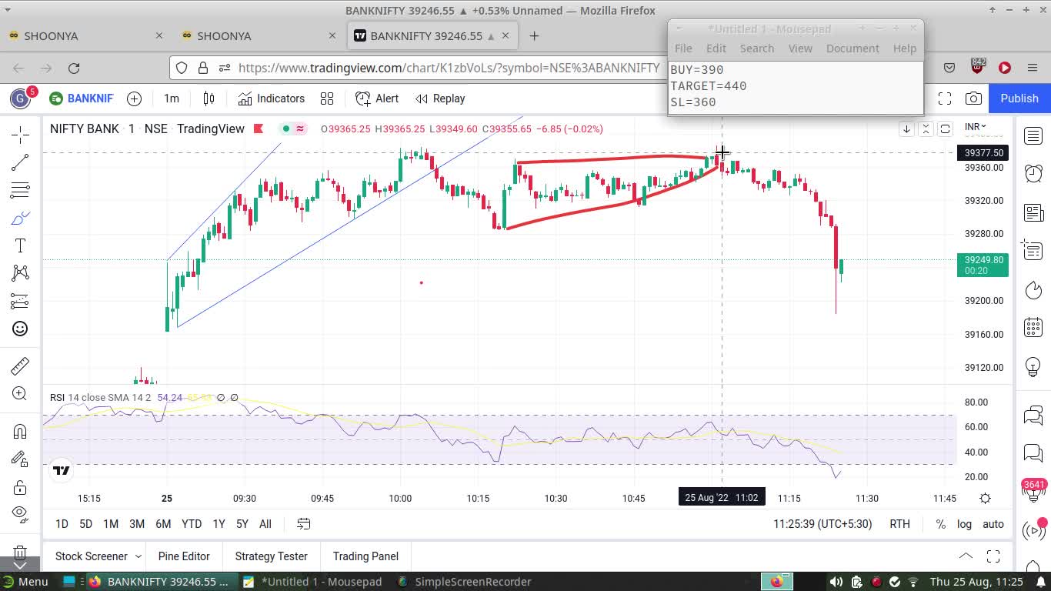Toggle log scale mode
The width and height of the screenshot is (1051, 591).
(x=964, y=524)
